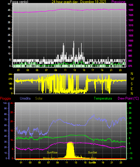Select the 50 humidity axis value

(x=5, y=131)
